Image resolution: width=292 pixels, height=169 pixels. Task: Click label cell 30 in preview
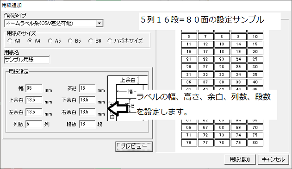[255, 67]
